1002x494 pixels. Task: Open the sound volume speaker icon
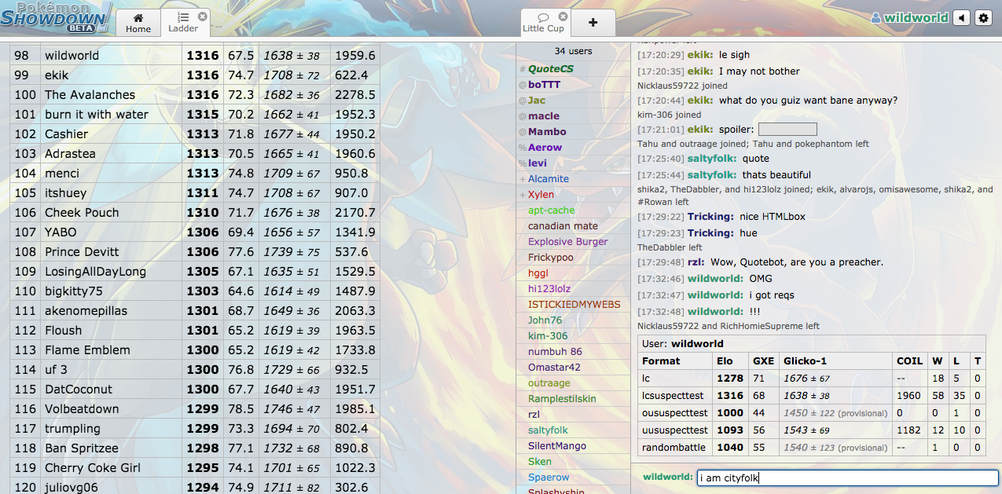(961, 18)
